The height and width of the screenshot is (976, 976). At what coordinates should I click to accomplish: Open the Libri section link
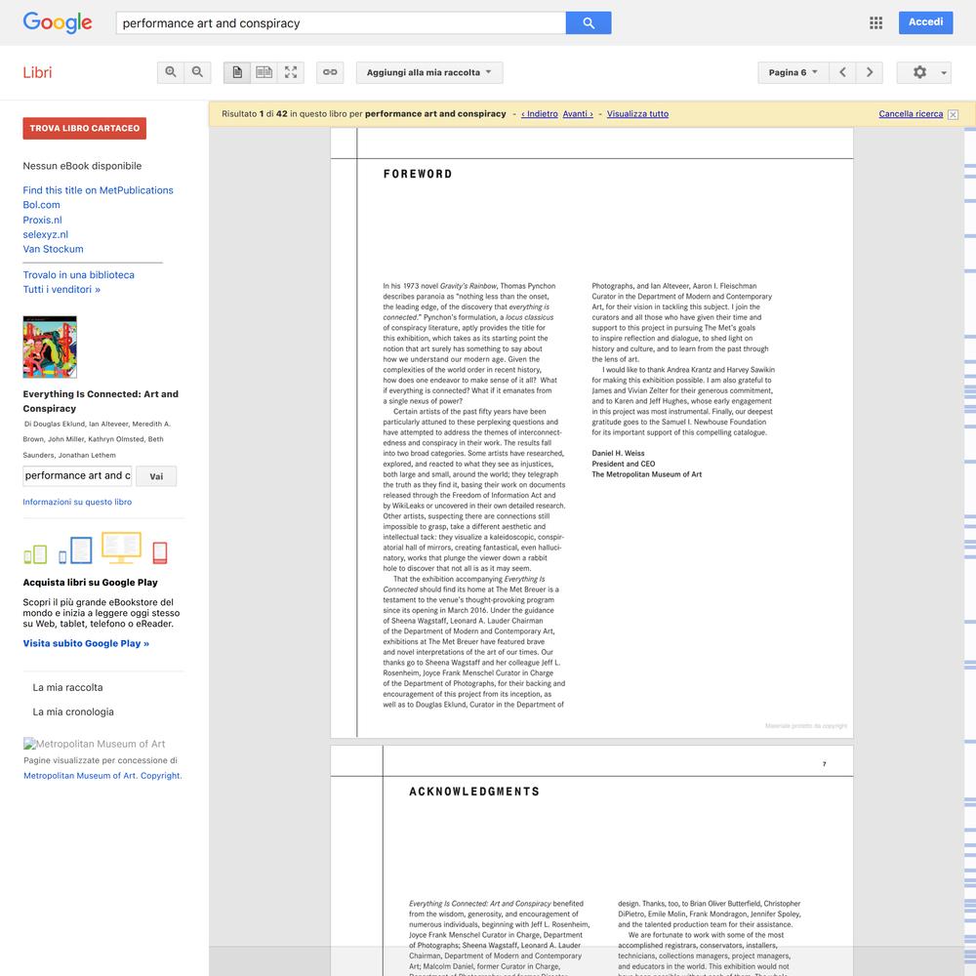37,72
